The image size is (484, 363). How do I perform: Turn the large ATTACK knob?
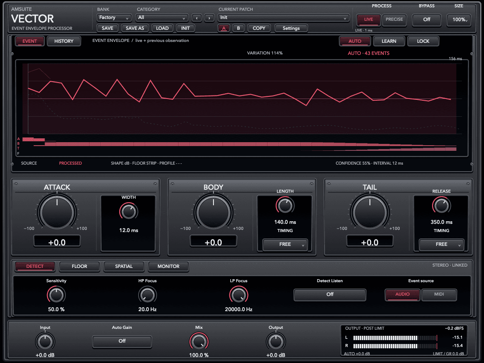57,212
